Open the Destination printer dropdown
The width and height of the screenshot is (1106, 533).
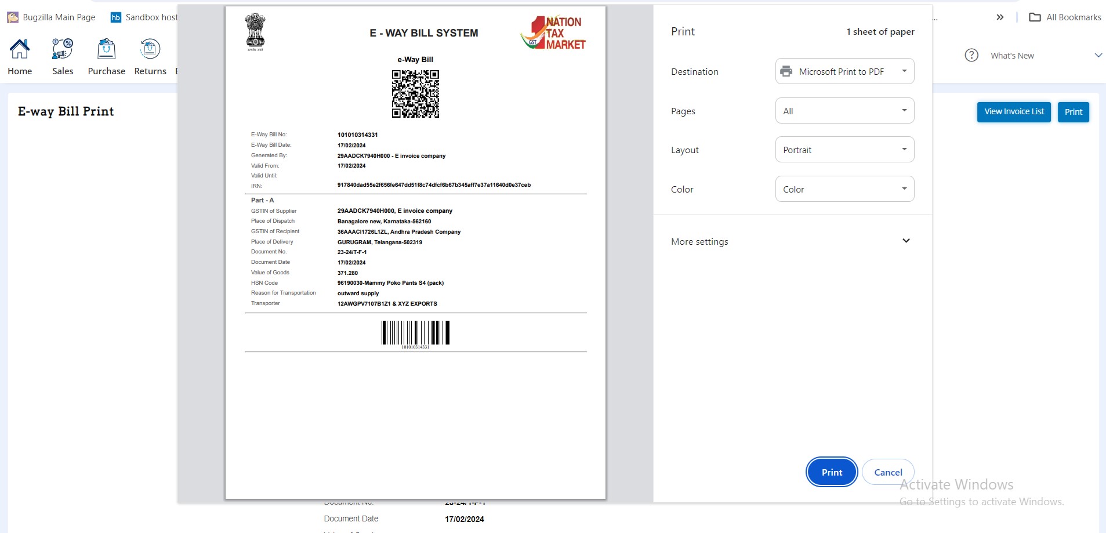[844, 71]
